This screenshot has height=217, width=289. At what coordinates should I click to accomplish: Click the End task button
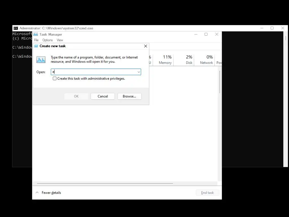coord(207,193)
